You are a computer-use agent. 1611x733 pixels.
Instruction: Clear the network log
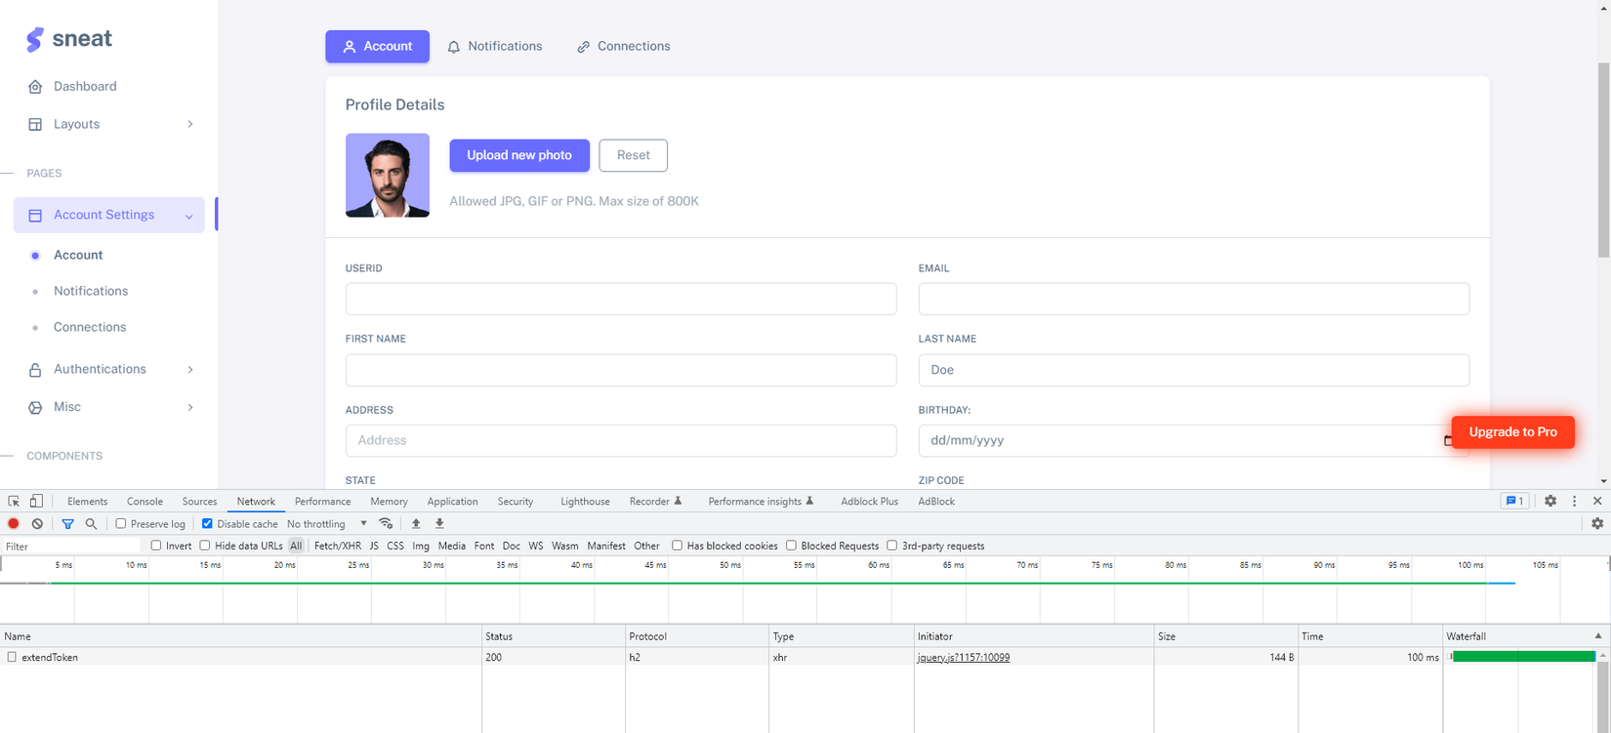(x=37, y=524)
